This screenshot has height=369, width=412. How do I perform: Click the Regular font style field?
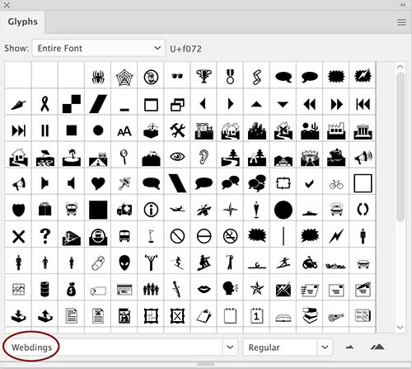coord(280,348)
